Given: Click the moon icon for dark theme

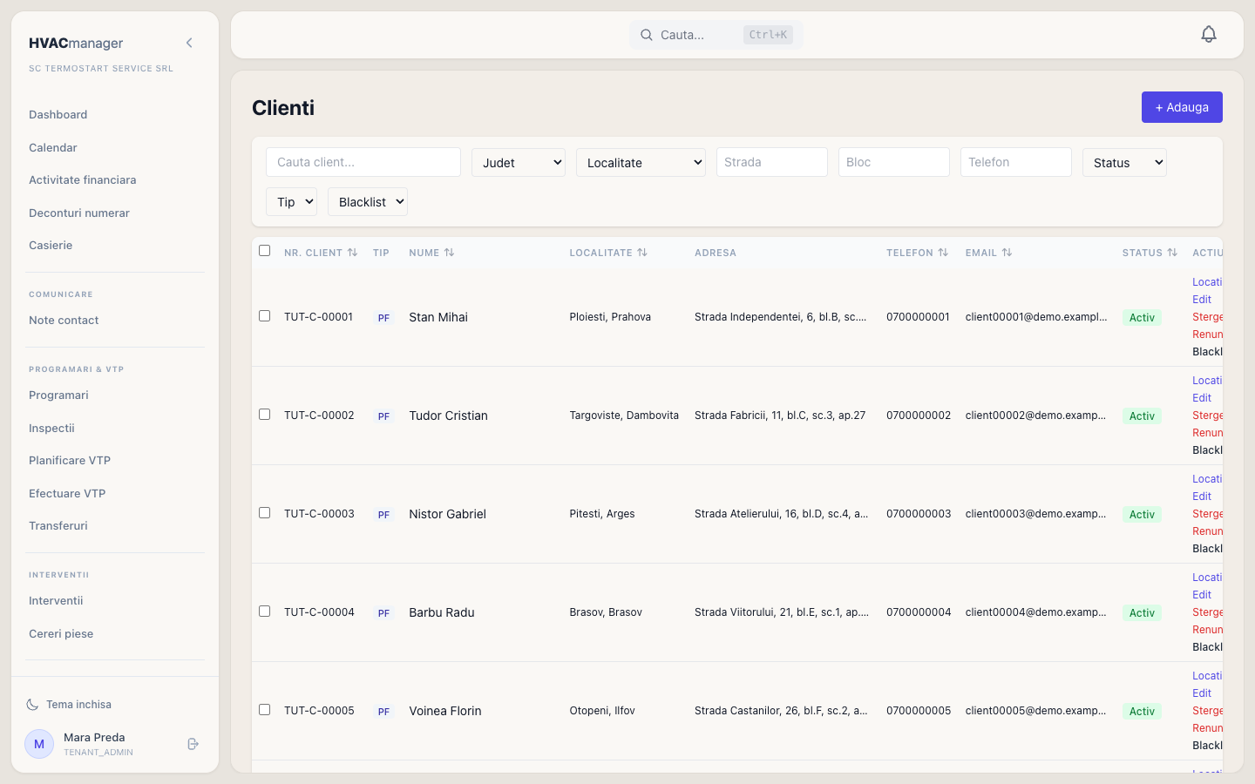Looking at the screenshot, I should tap(32, 705).
